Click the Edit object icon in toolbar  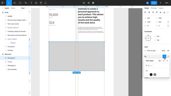tap(84, 3)
